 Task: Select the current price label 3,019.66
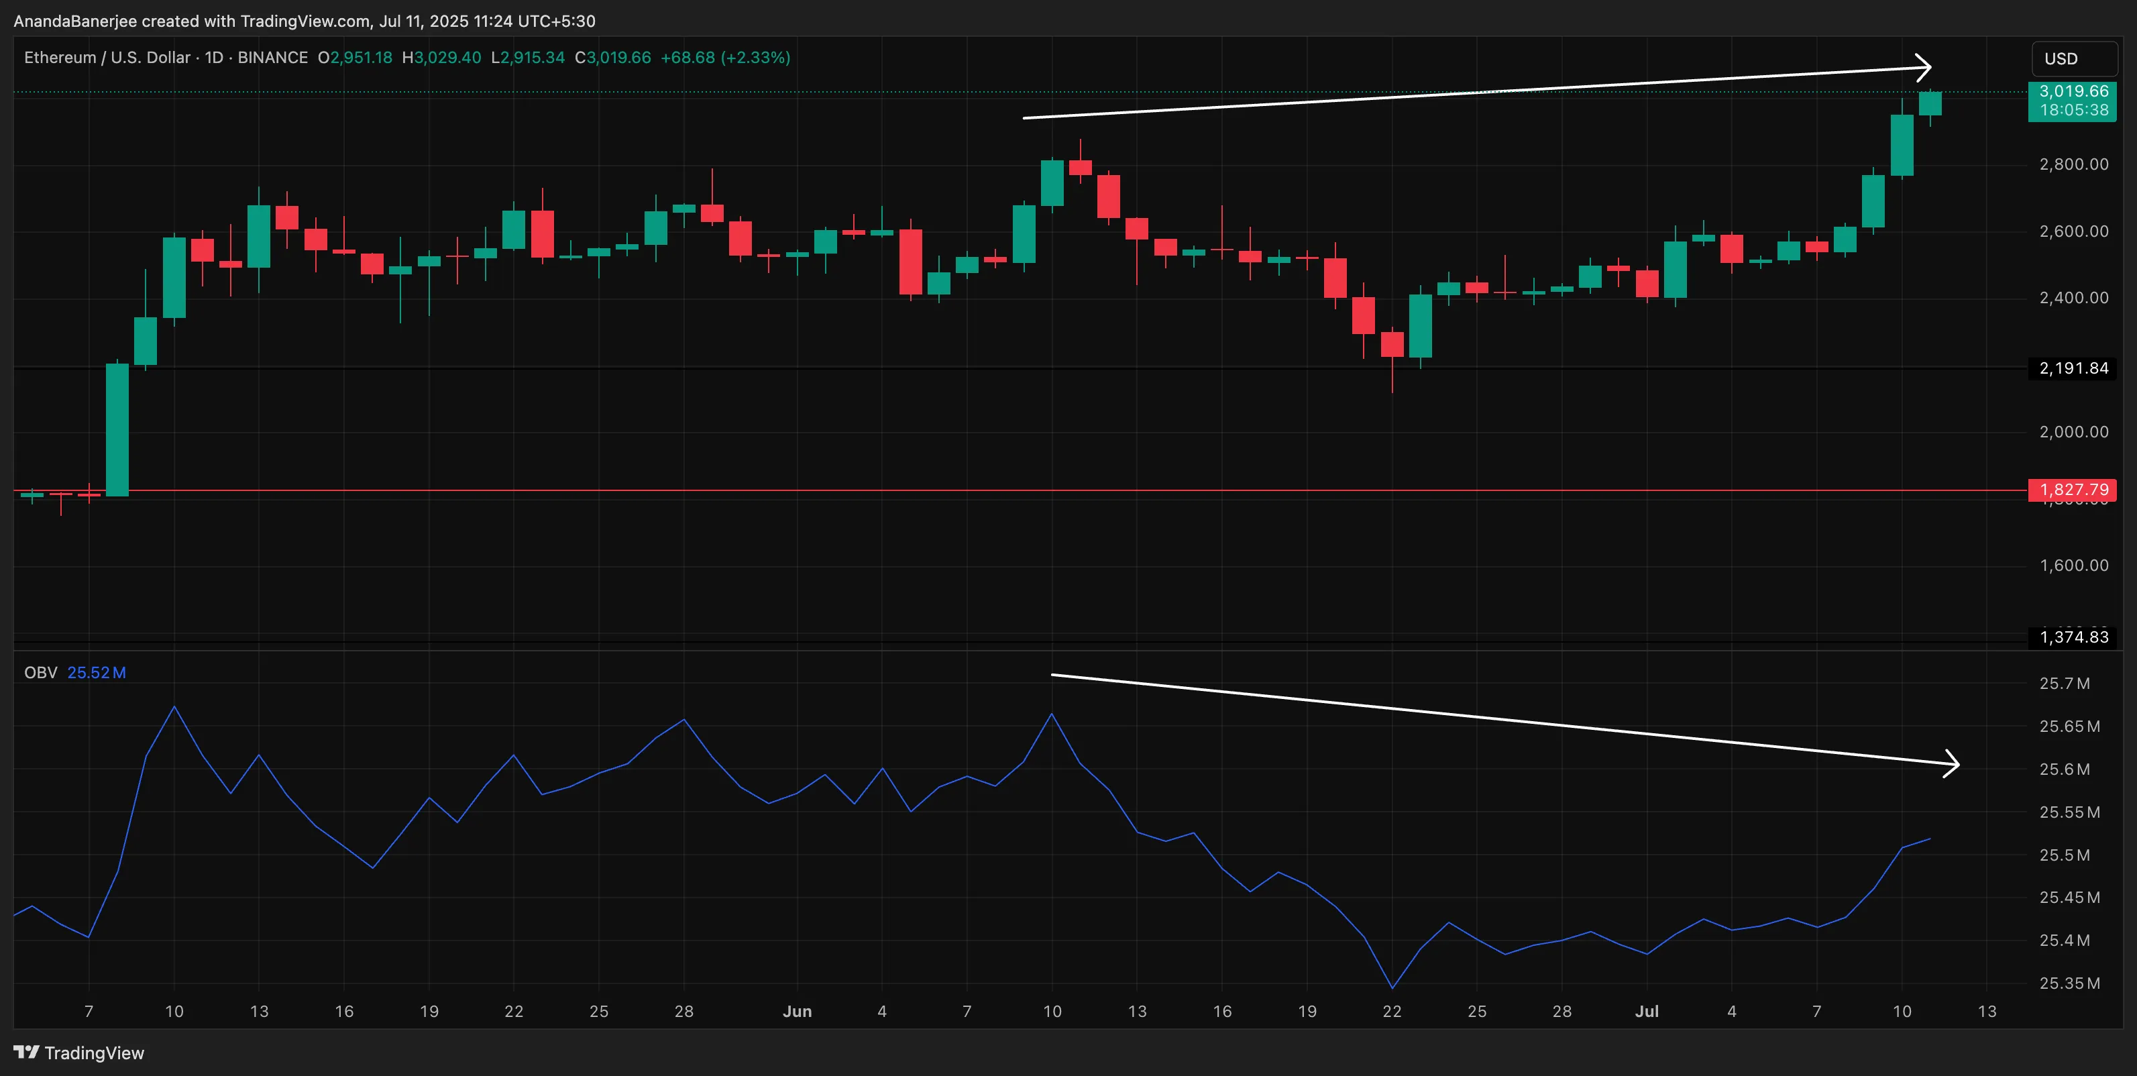2073,91
